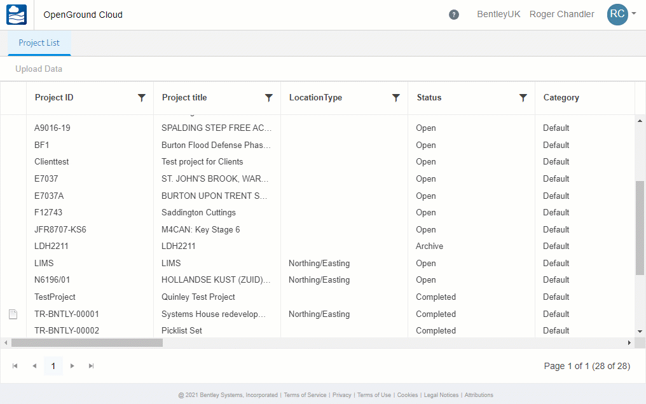This screenshot has height=404, width=646.
Task: Open filter for LocationType column
Action: [395, 97]
